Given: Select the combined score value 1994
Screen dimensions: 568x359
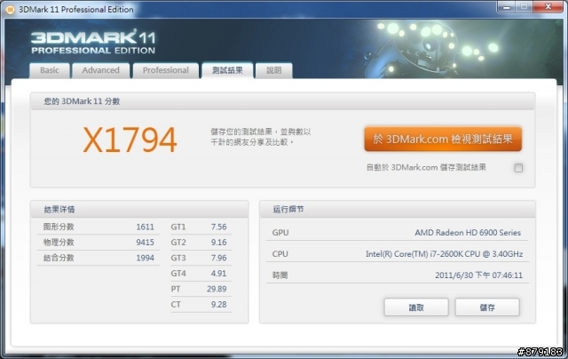Looking at the screenshot, I should (x=146, y=258).
